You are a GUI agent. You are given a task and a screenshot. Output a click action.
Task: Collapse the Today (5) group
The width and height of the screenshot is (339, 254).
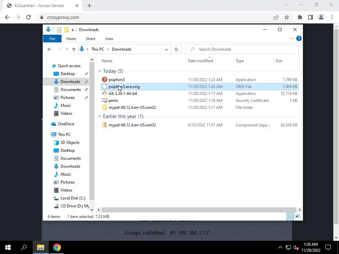click(100, 71)
